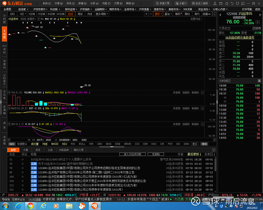Click 更多 to show more indicators
Viewport: 263px width, 210px height.
coord(195,144)
